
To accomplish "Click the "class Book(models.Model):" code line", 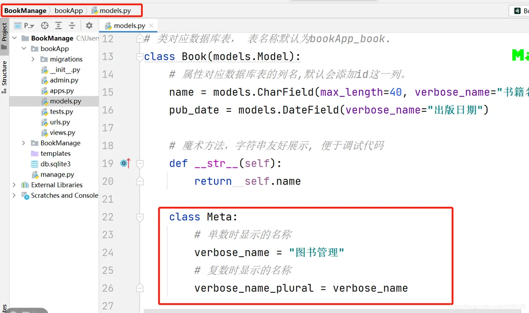I will pyautogui.click(x=222, y=57).
